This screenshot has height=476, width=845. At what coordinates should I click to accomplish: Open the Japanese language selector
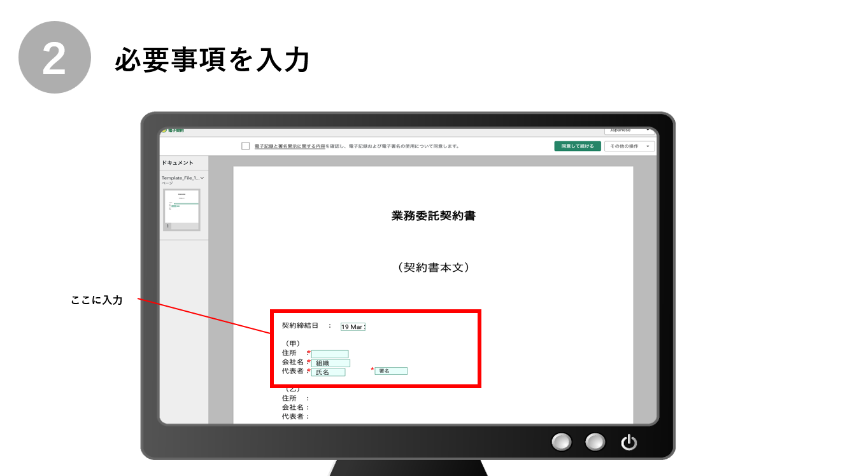(x=629, y=130)
